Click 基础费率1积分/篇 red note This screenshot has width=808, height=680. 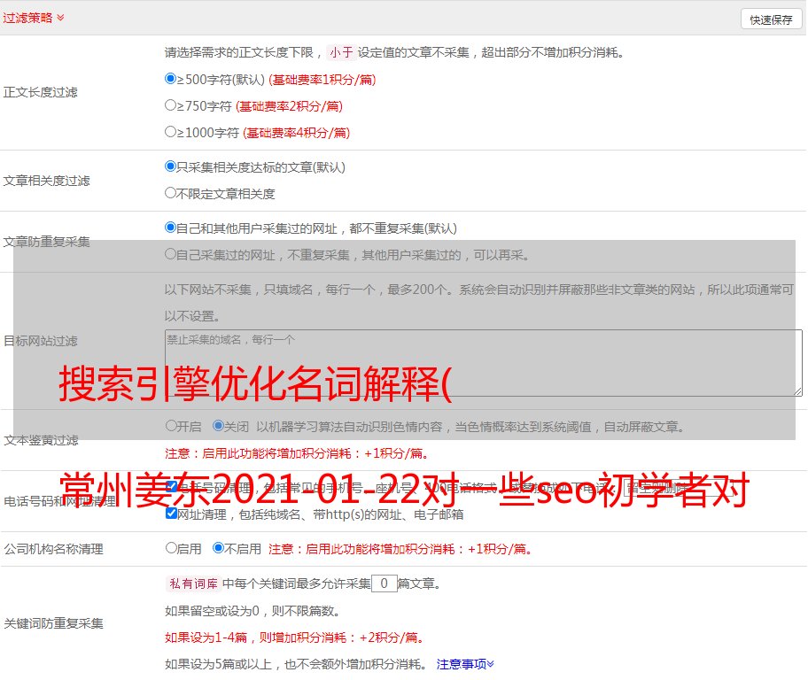[322, 80]
